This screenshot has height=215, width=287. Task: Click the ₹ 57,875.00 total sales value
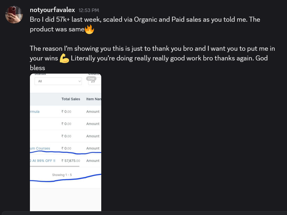click(71, 161)
